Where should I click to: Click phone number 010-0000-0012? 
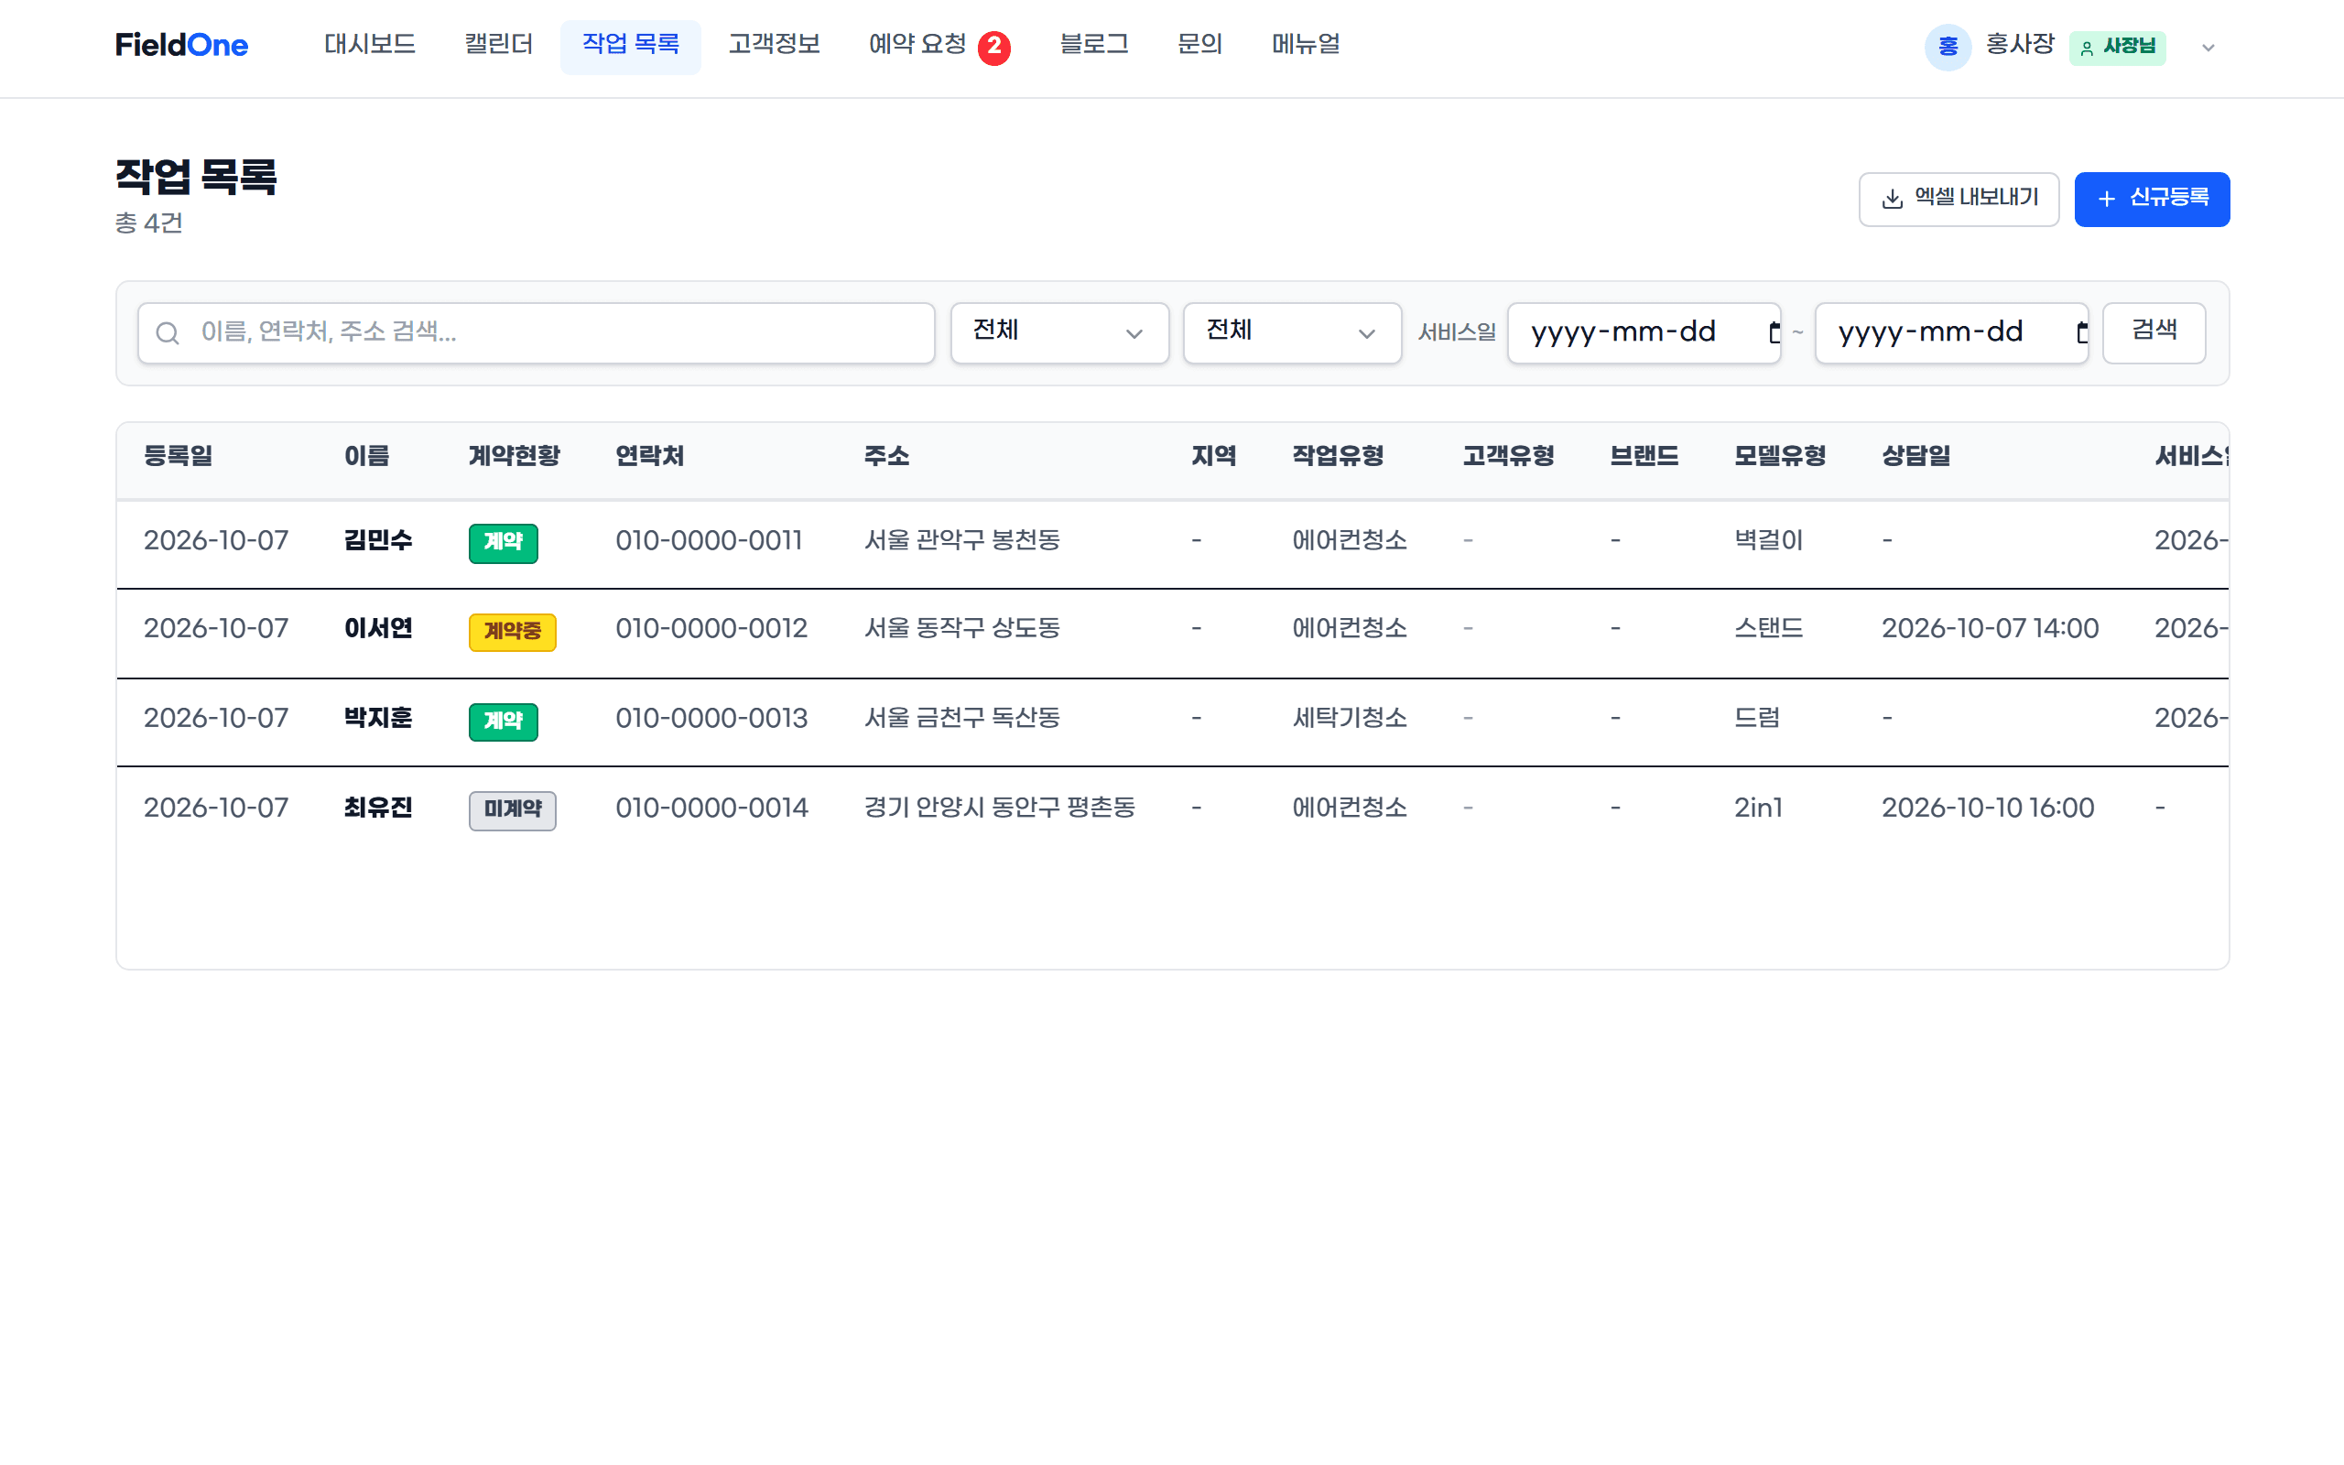[x=711, y=629]
